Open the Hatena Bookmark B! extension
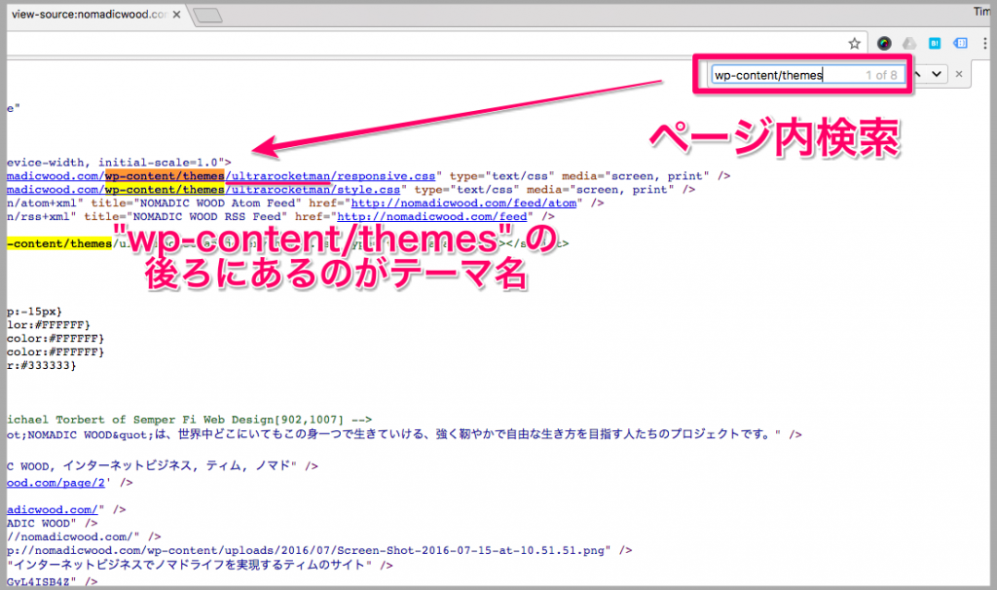The image size is (997, 590). [935, 43]
